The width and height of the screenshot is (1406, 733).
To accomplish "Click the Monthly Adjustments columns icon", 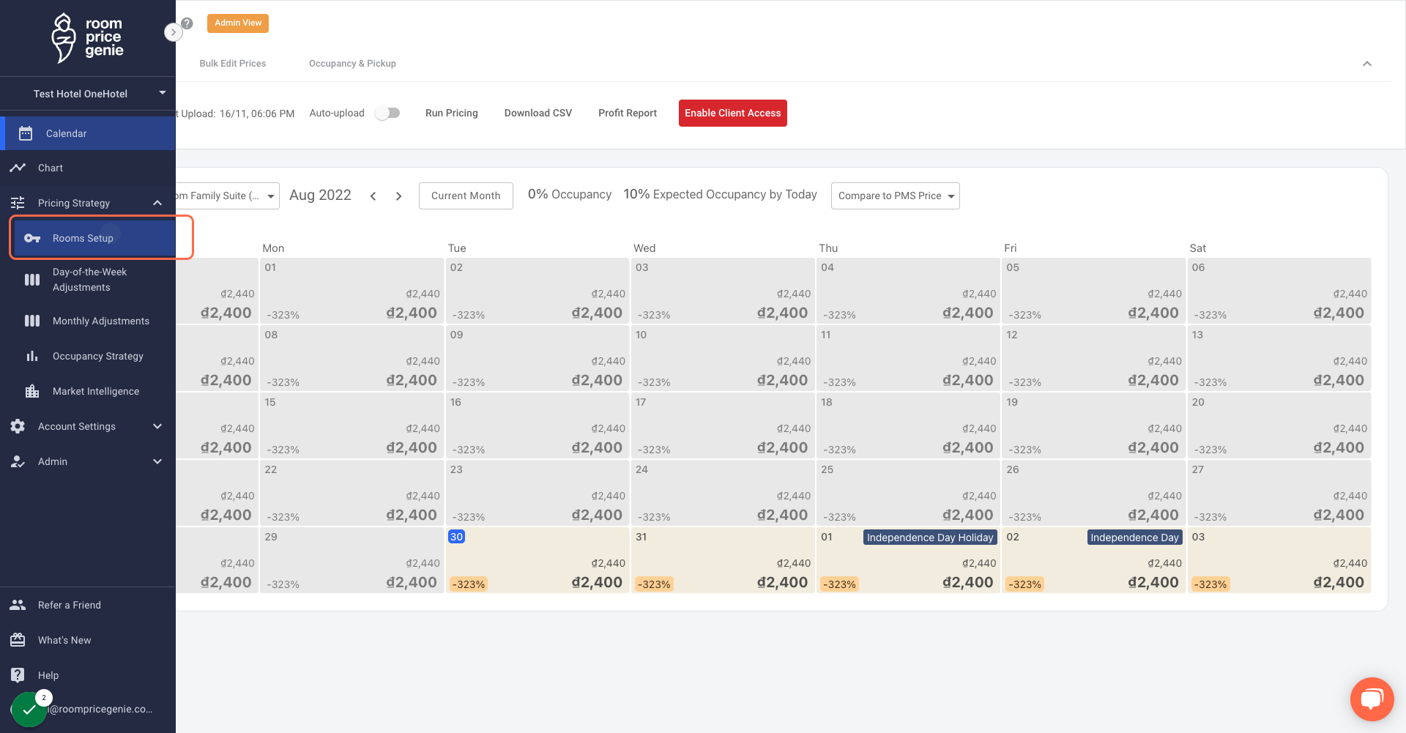I will tap(32, 321).
